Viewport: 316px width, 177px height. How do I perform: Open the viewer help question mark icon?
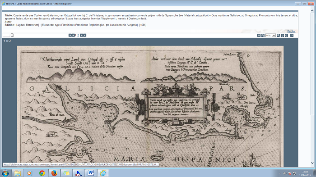pos(292,35)
